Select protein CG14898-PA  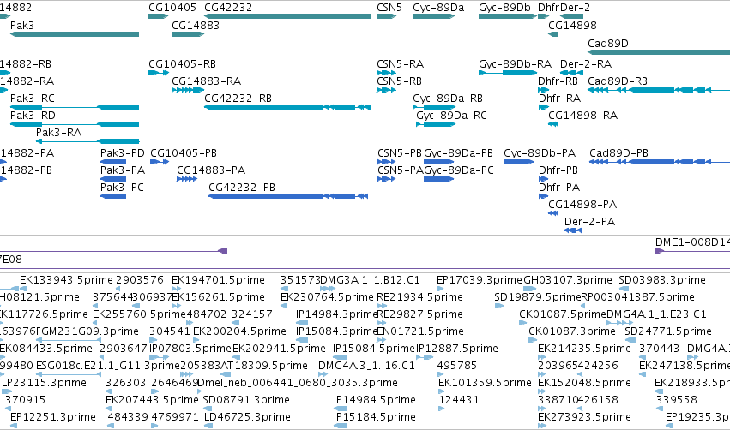click(553, 213)
